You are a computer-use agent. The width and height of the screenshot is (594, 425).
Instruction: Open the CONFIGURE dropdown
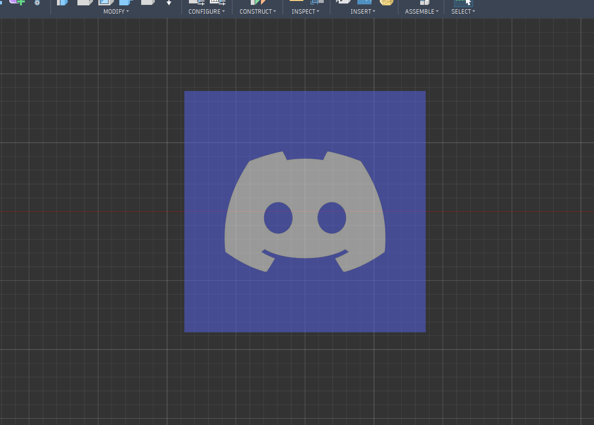click(206, 11)
